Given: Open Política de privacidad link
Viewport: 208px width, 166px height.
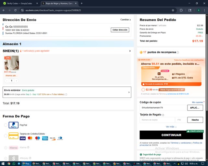Looking at the screenshot, I should point(171,144).
